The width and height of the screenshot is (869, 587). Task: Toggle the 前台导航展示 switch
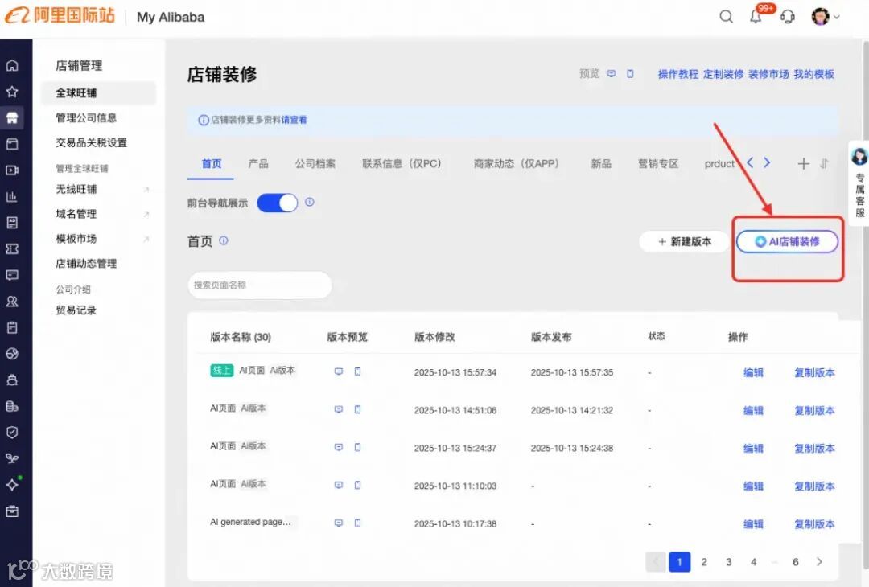pyautogui.click(x=278, y=203)
